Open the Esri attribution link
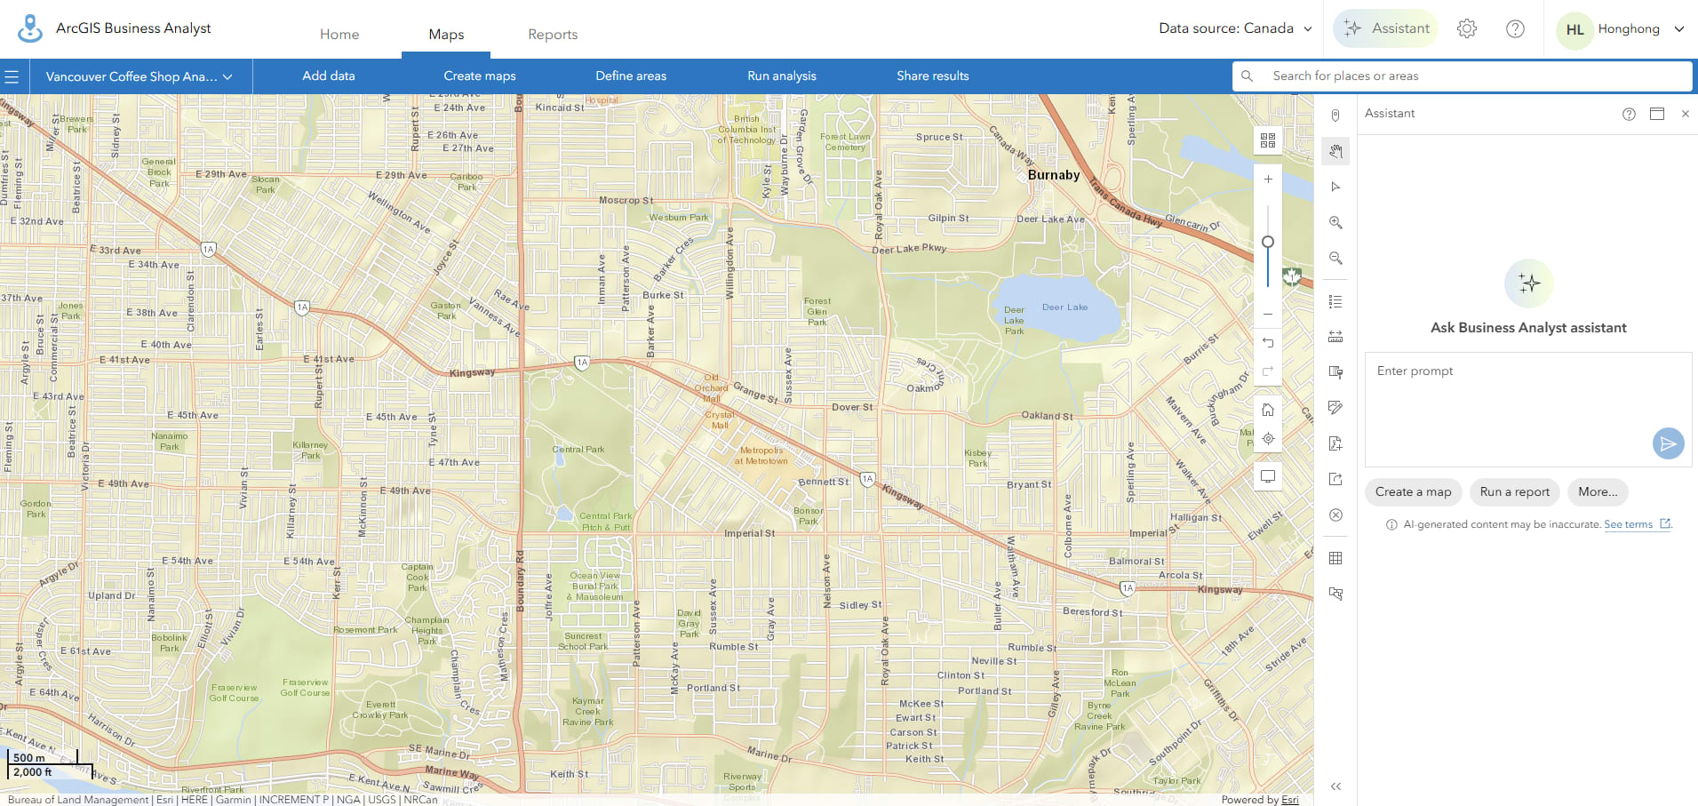 tap(1290, 800)
